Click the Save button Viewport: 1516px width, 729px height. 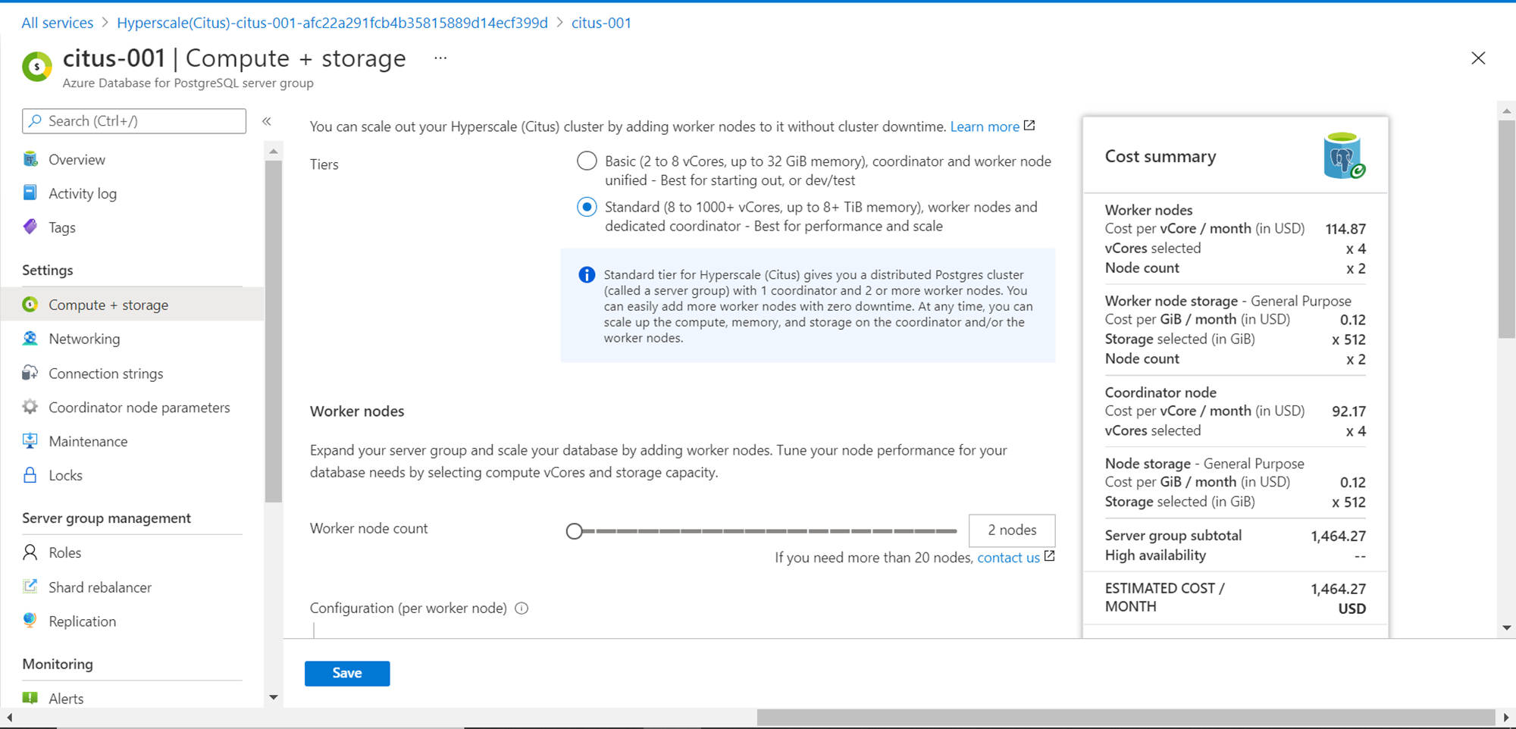click(x=347, y=673)
